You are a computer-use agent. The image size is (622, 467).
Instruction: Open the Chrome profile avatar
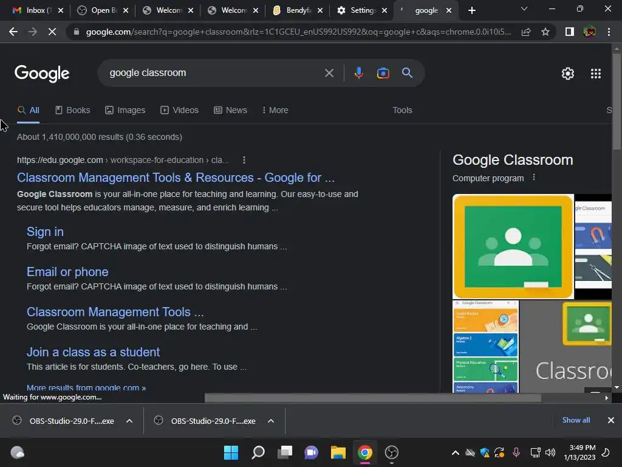click(589, 32)
